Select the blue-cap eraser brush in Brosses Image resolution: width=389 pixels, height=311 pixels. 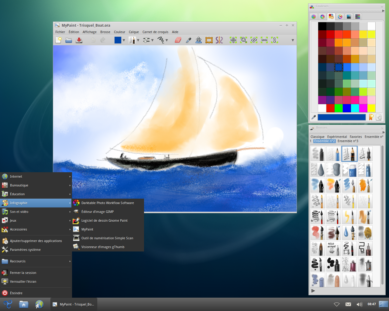click(x=349, y=169)
